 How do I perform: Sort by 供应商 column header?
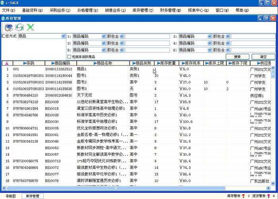click(x=261, y=63)
